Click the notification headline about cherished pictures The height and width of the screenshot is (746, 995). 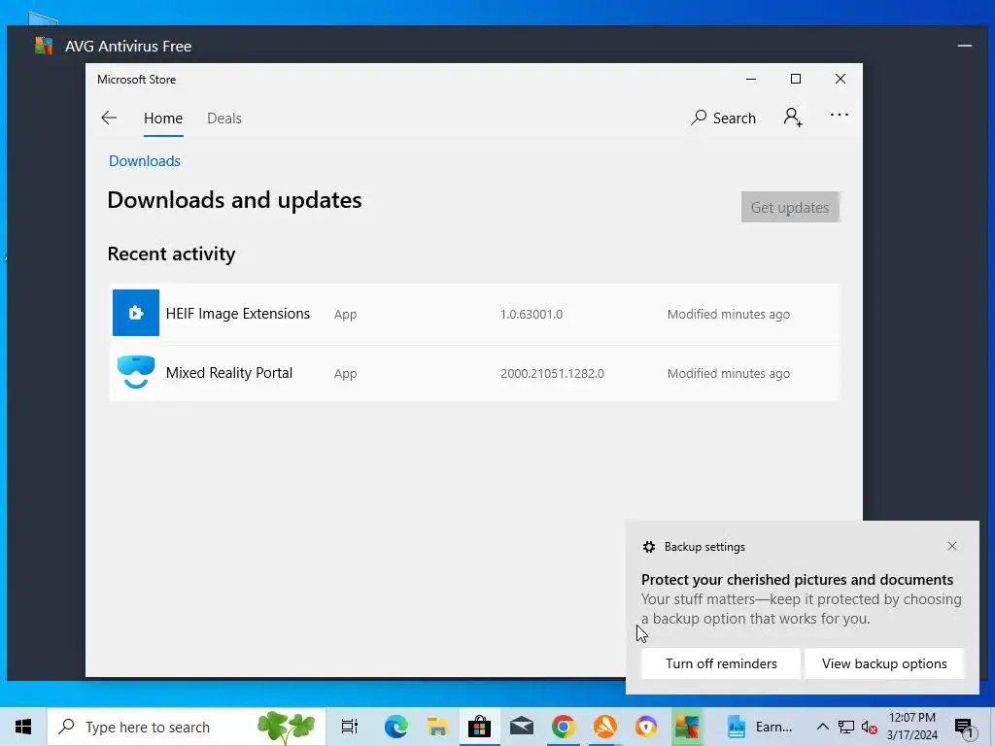(x=797, y=580)
